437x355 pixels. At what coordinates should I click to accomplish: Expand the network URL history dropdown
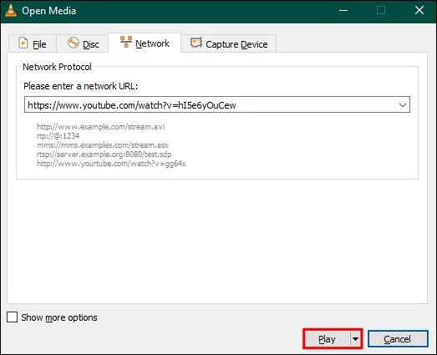click(x=403, y=105)
